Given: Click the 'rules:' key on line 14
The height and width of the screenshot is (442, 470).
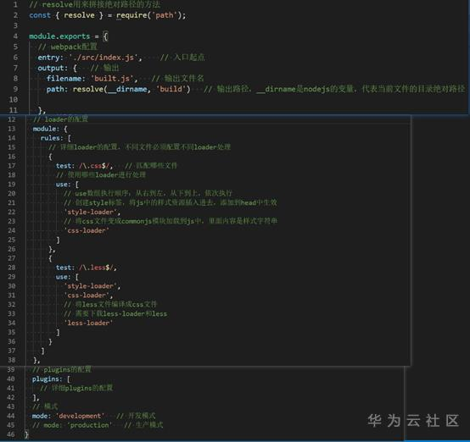Looking at the screenshot, I should point(52,138).
